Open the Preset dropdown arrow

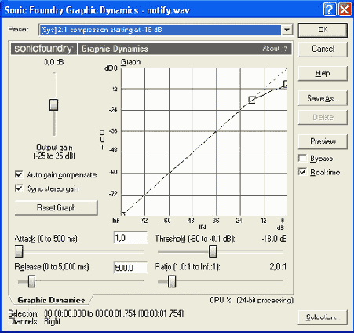[x=287, y=30]
